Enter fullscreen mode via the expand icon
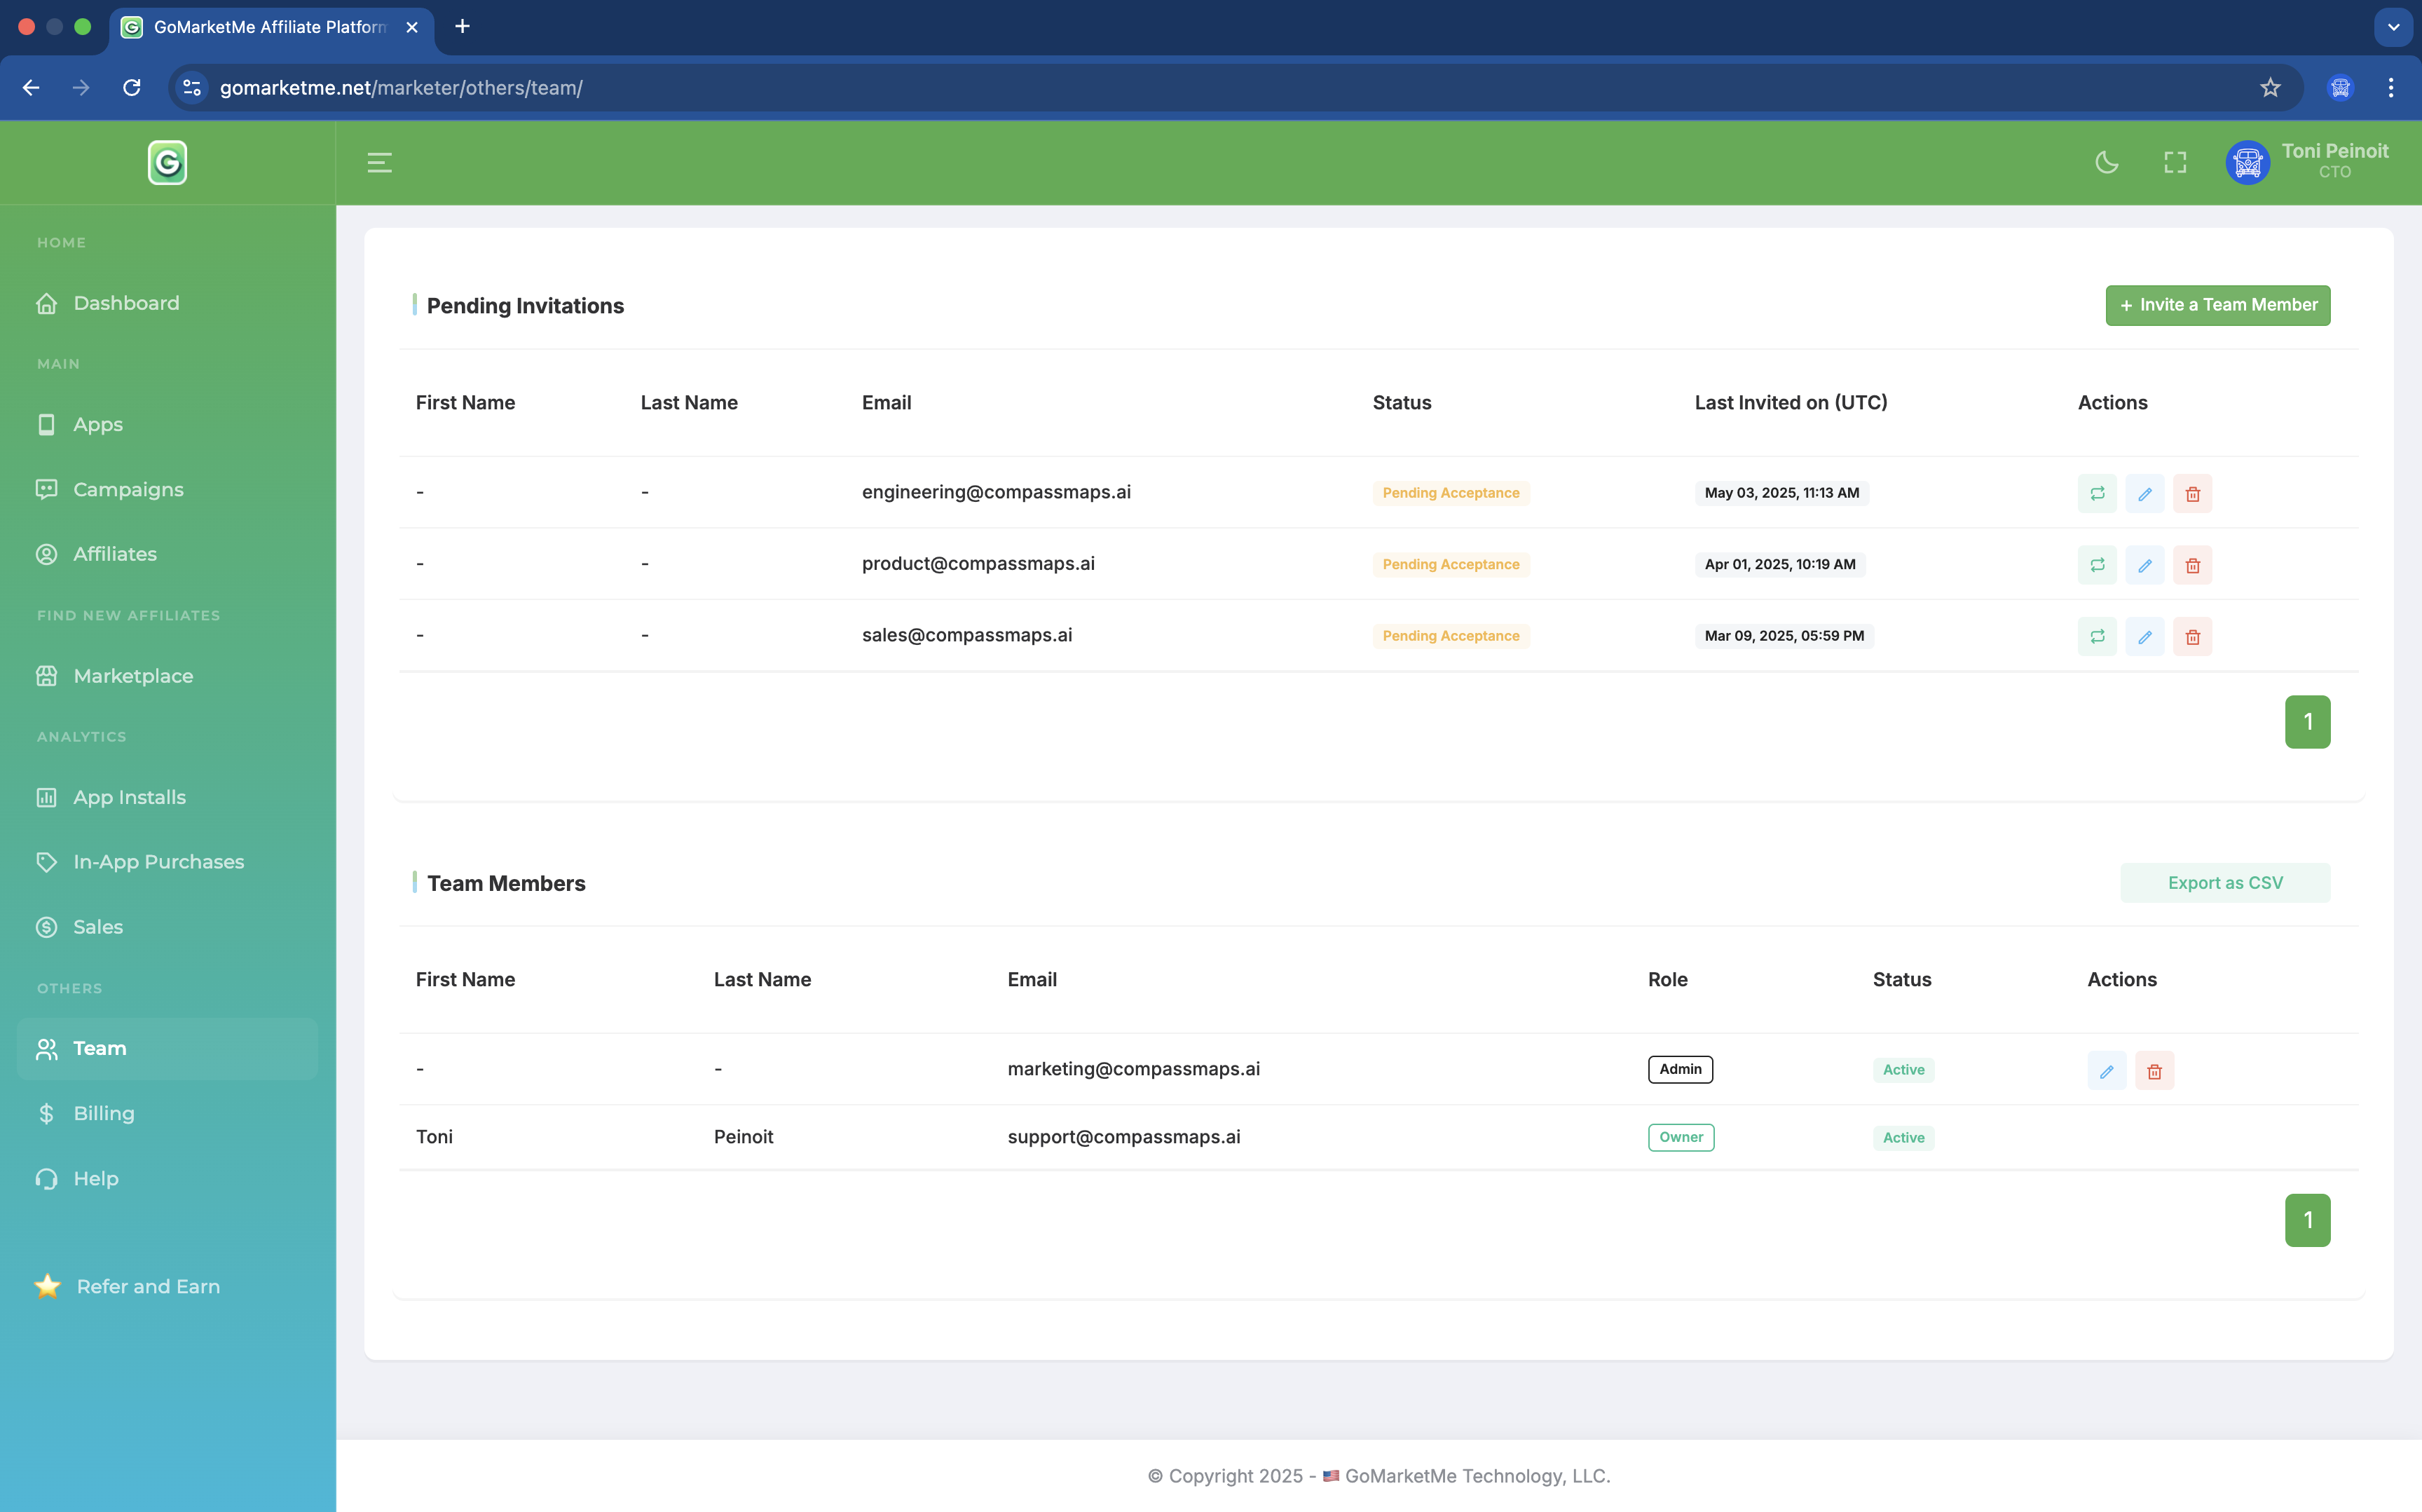Viewport: 2422px width, 1512px height. click(x=2175, y=163)
